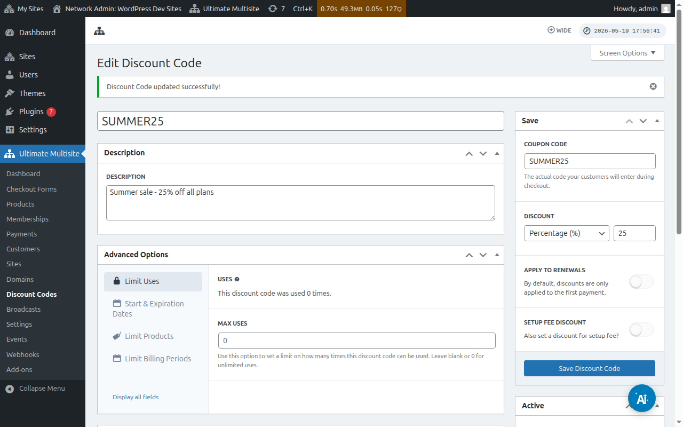Enable the Apply to Renewals toggle
This screenshot has height=427, width=683.
click(x=641, y=282)
